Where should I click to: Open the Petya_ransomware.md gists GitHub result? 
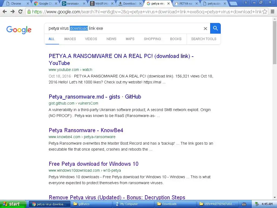pos(95,97)
